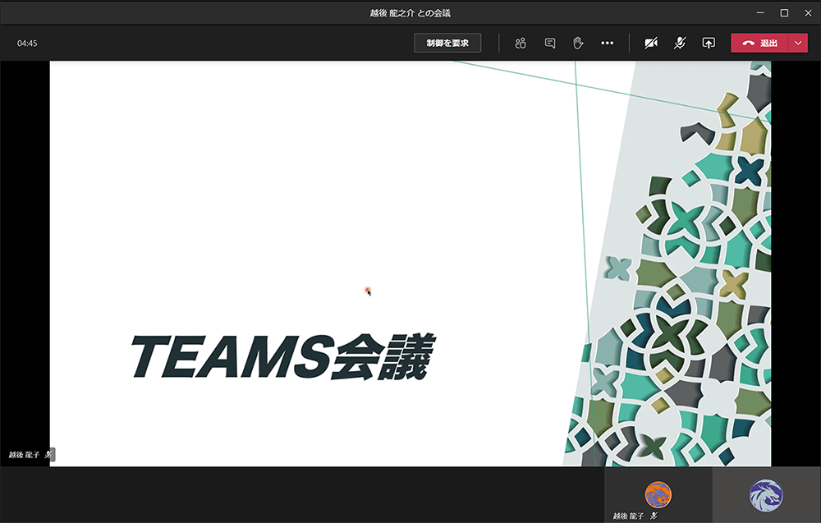Click the muted mic icon beside 越後 龍子
This screenshot has width=821, height=523.
[49, 453]
